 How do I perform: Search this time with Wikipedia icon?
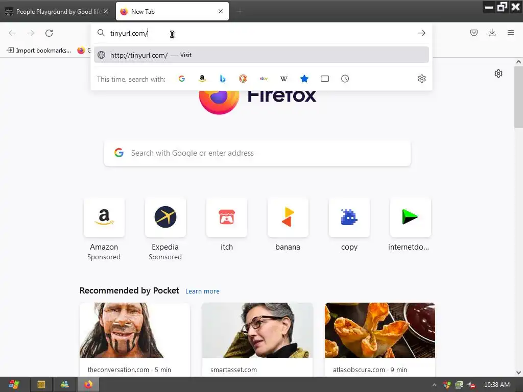(284, 79)
